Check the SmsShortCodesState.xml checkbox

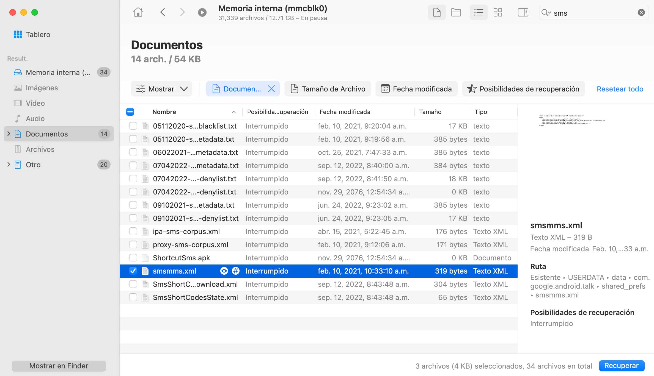[x=133, y=297]
